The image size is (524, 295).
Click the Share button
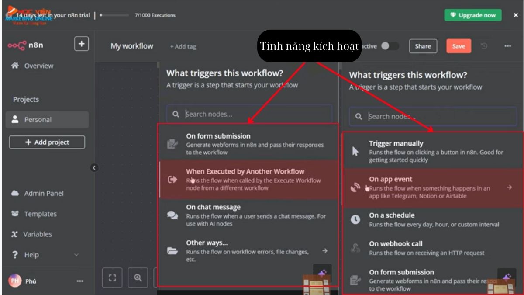tap(423, 46)
